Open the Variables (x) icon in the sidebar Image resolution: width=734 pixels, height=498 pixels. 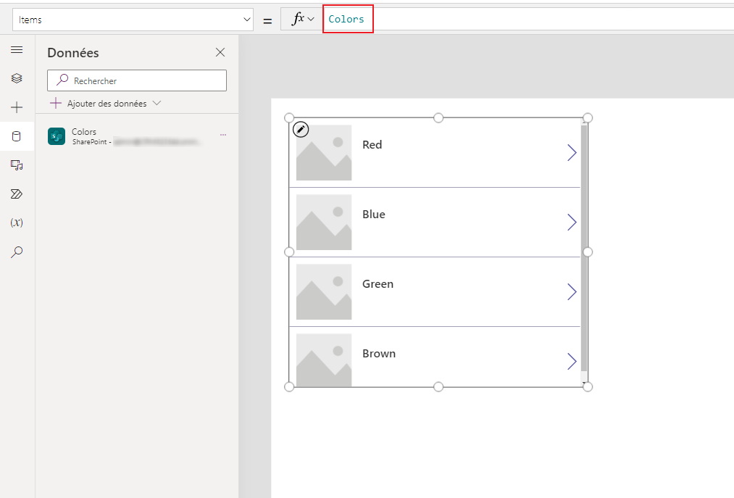pyautogui.click(x=17, y=223)
